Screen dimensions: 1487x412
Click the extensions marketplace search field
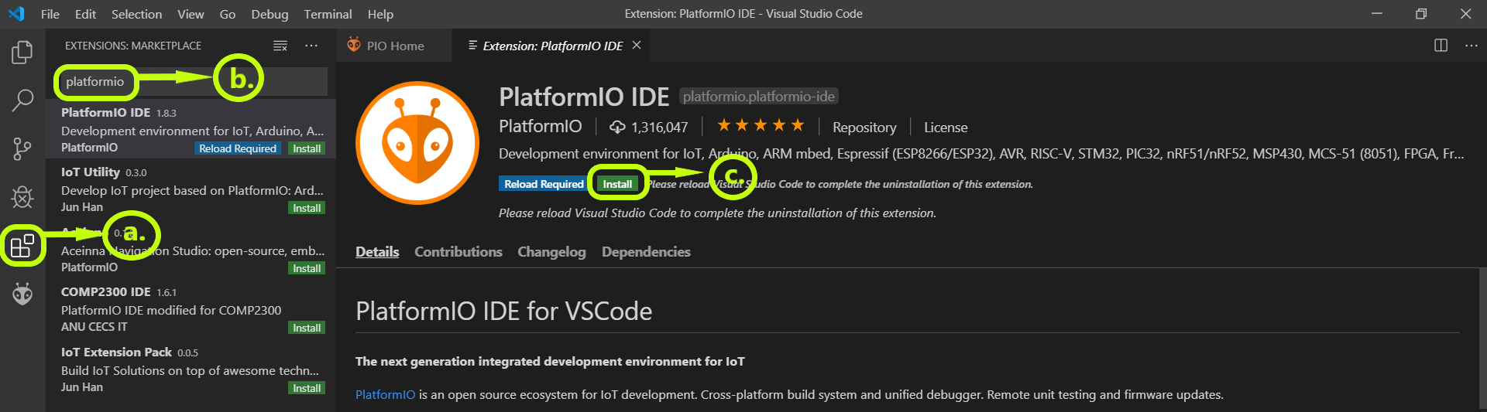(x=191, y=81)
